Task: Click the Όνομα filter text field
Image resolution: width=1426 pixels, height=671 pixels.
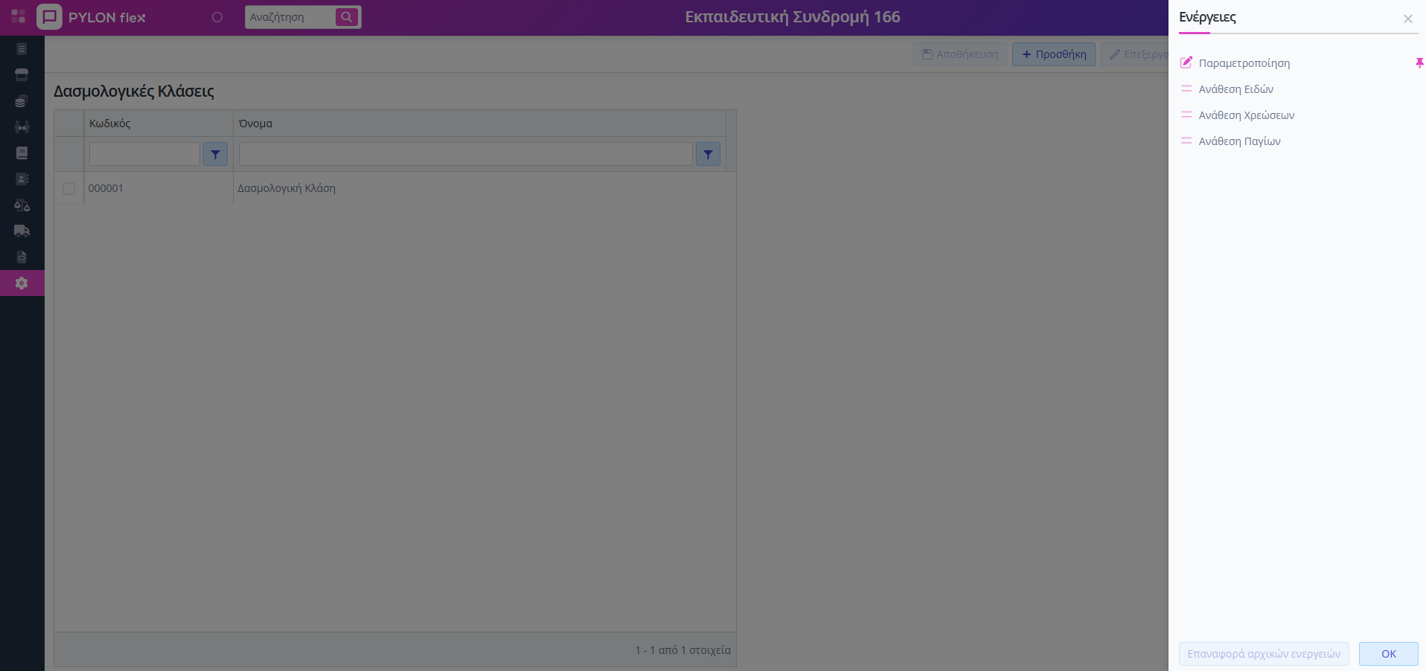Action: (465, 155)
